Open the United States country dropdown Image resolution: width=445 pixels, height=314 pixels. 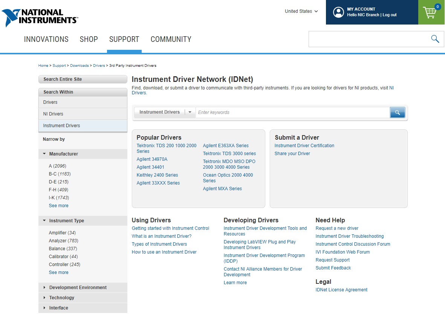(x=301, y=11)
